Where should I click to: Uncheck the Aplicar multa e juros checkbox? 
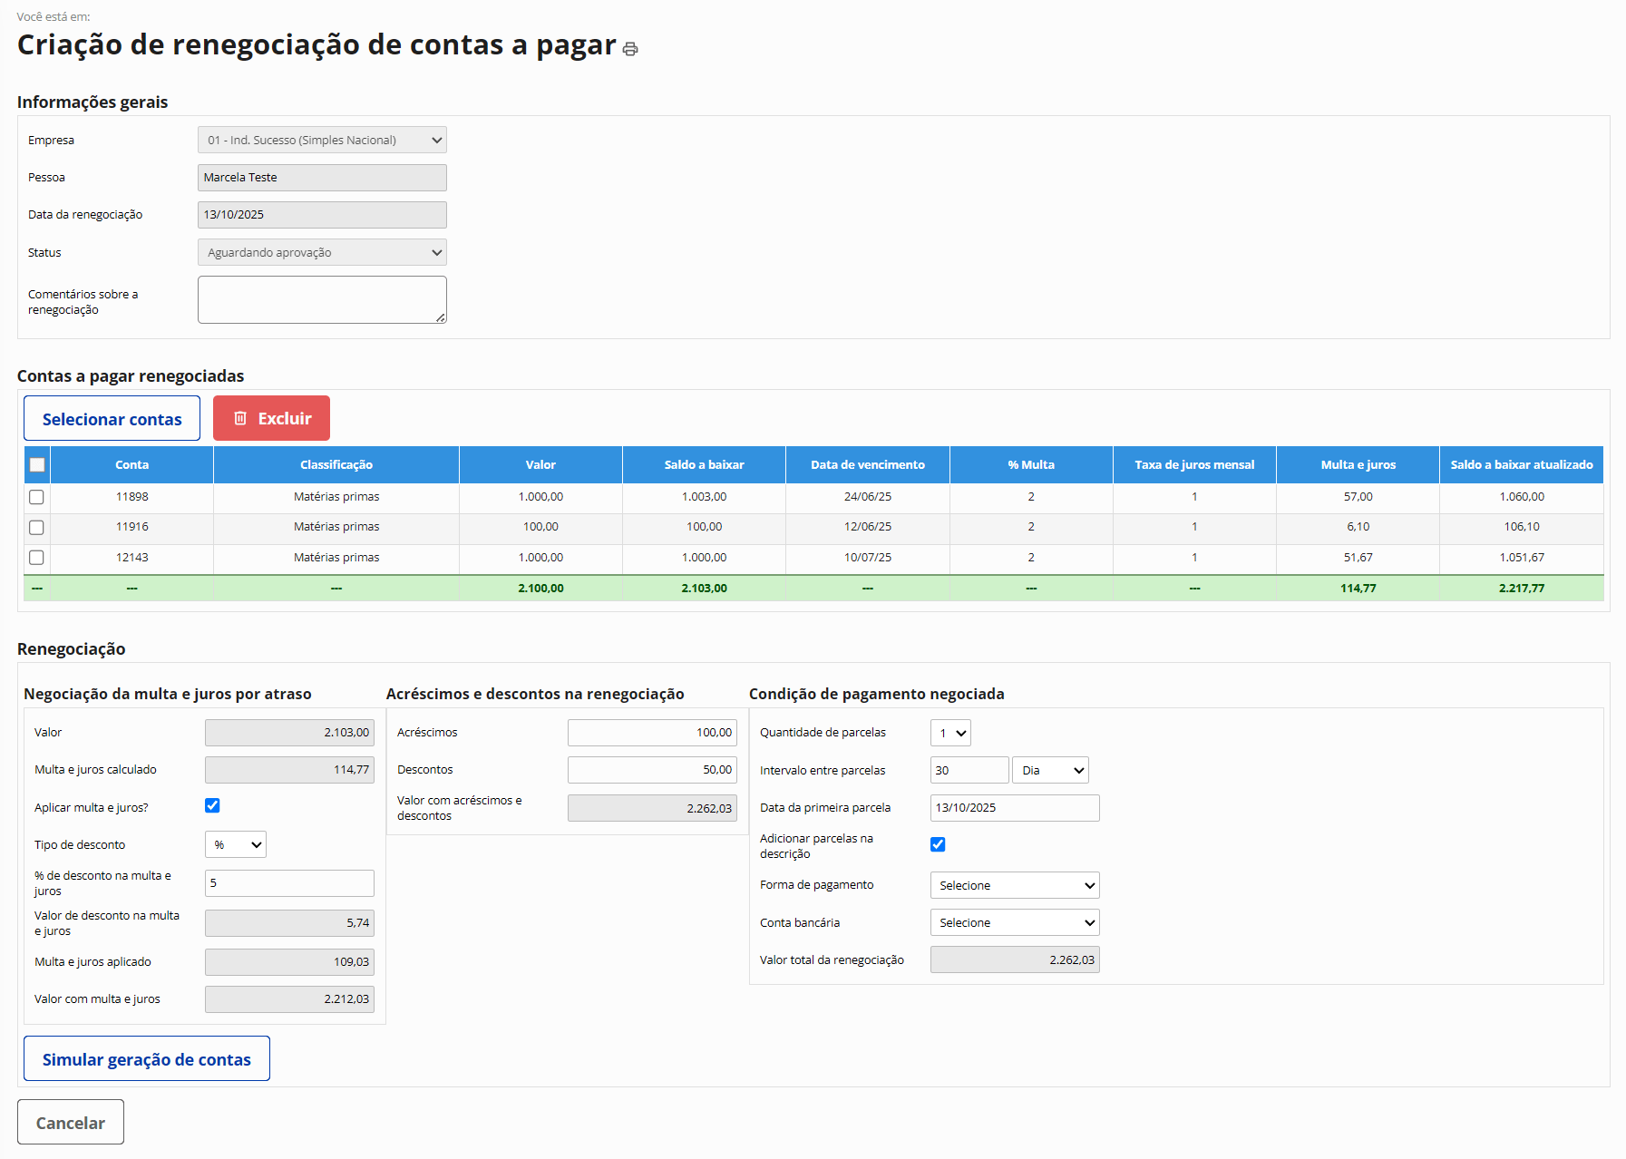[x=212, y=805]
